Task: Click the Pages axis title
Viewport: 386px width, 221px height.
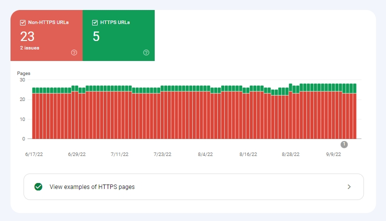Action: (x=24, y=73)
